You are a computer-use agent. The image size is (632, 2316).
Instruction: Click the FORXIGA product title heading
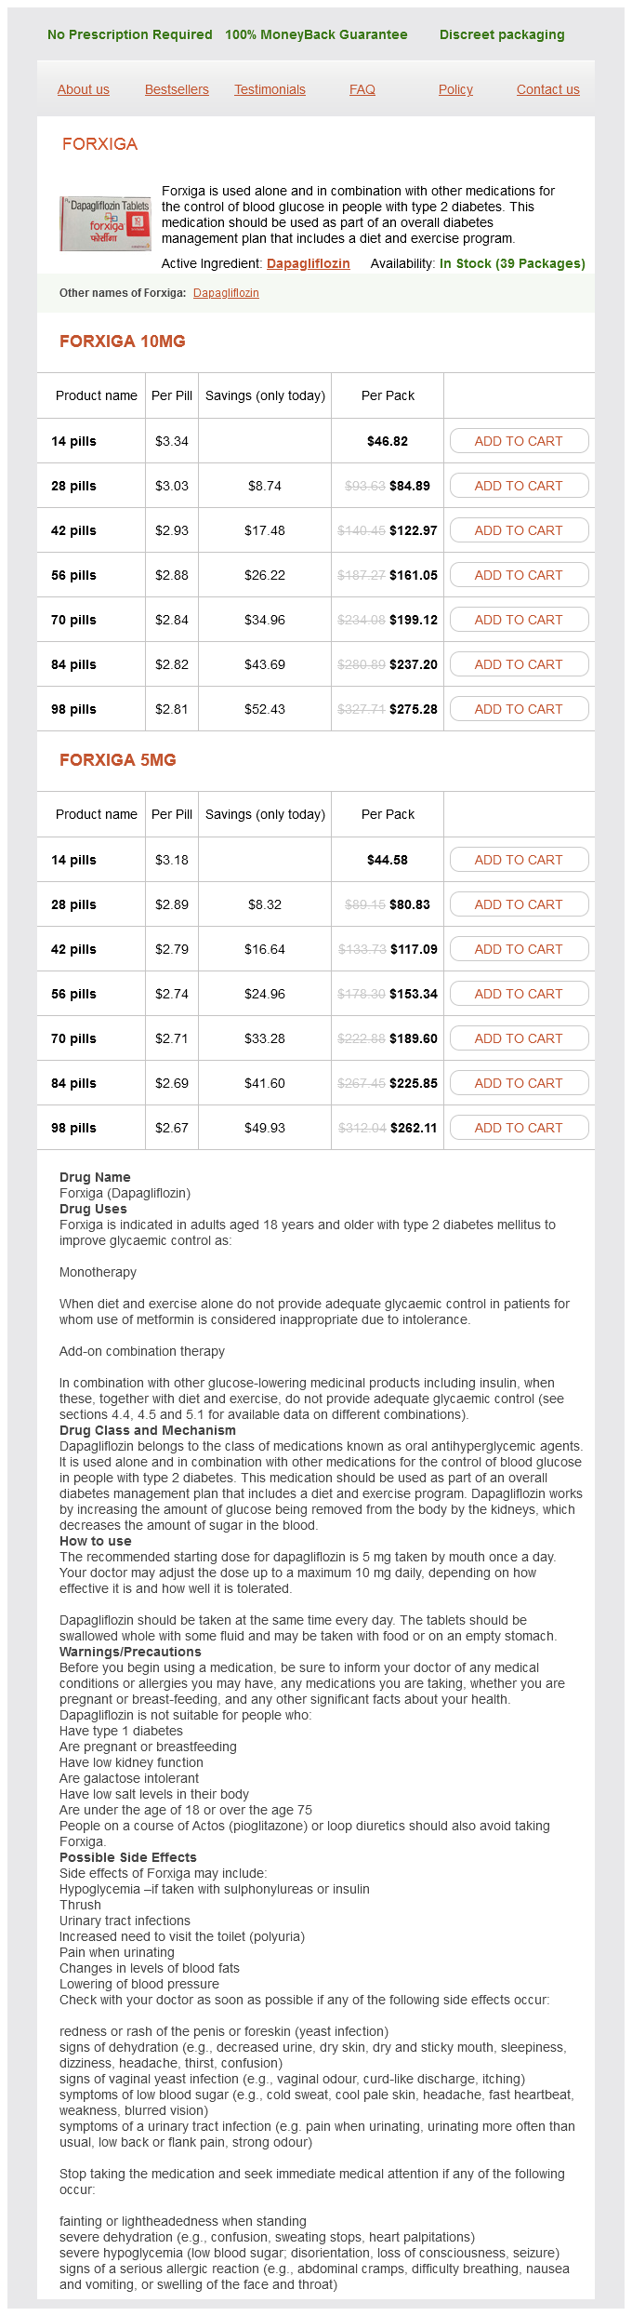(99, 144)
